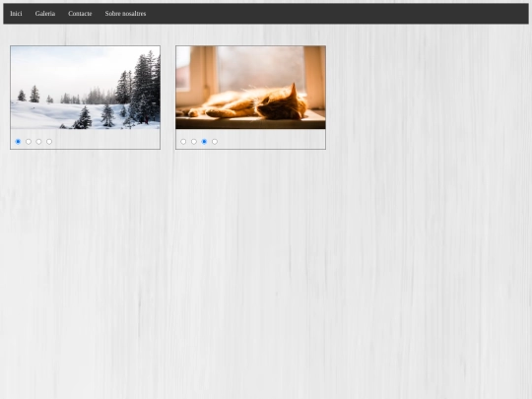Open the Contacte navigation link

click(x=80, y=14)
